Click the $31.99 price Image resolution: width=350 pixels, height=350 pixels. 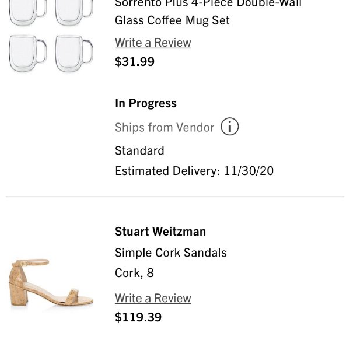pos(135,62)
